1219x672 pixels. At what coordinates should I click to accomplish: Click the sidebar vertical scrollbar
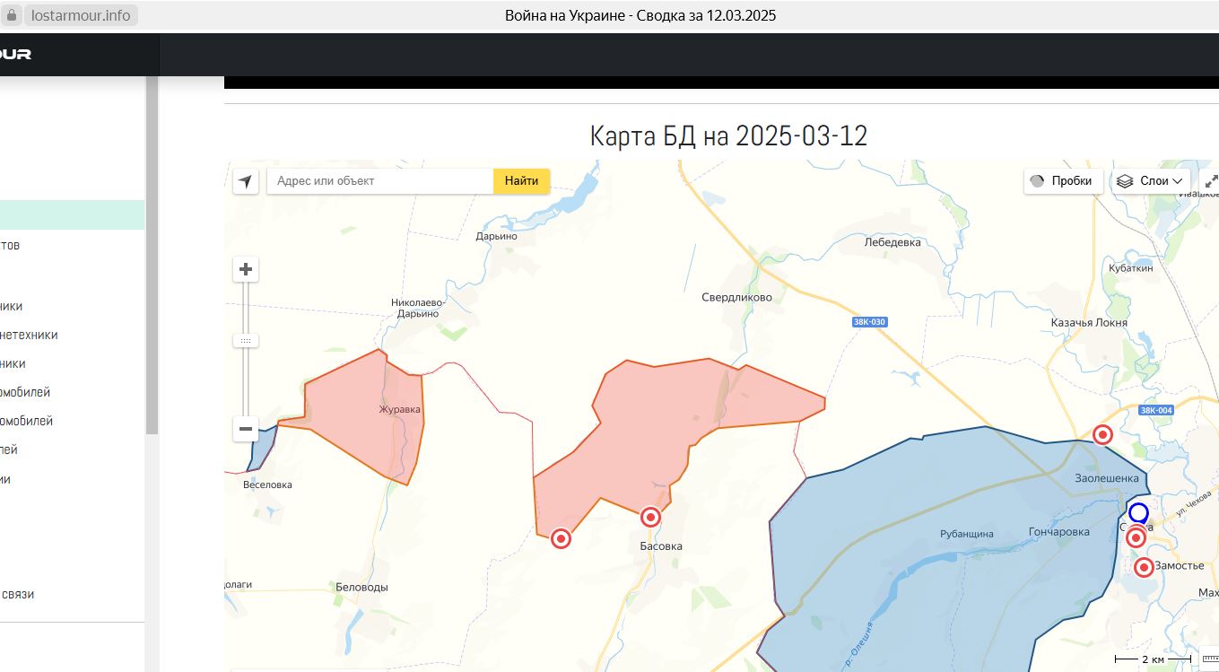click(x=152, y=251)
